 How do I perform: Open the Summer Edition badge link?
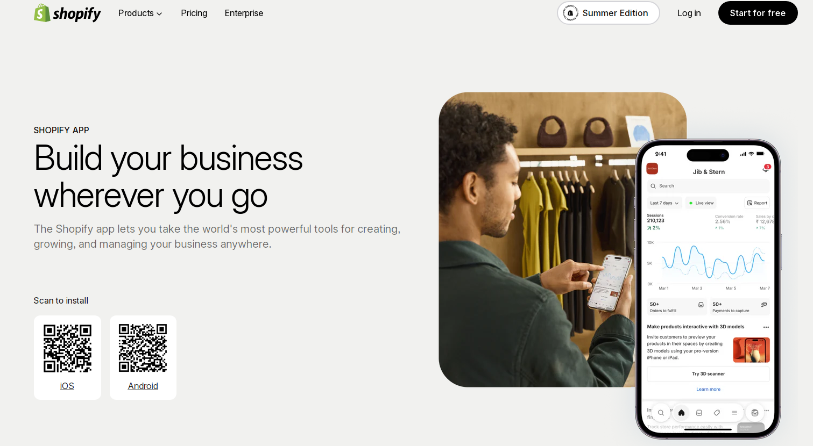(x=609, y=13)
